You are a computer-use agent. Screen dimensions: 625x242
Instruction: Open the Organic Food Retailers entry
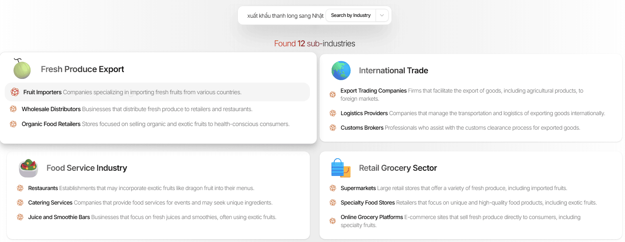coord(51,124)
